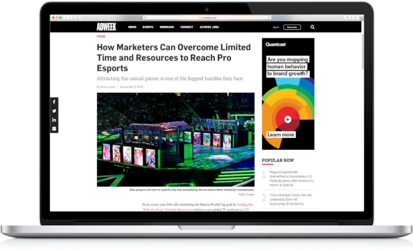Expand the CONNECT dropdown menu
The image size is (413, 250).
tap(187, 27)
